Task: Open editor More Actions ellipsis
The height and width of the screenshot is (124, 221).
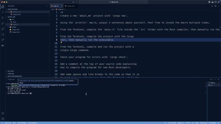Action: (x=219, y=6)
